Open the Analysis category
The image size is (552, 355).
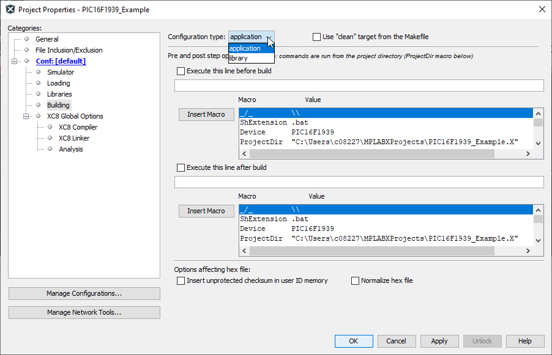(x=70, y=149)
